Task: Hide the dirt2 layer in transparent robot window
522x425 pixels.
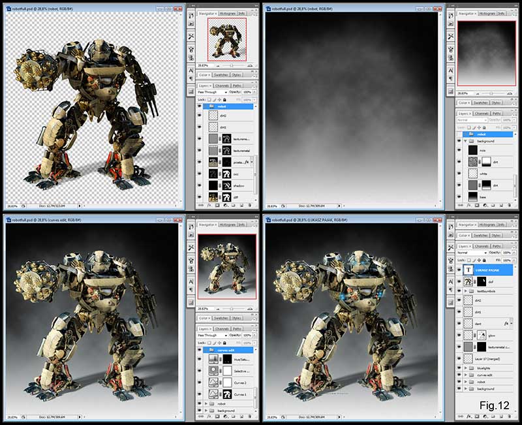Action: pos(200,116)
